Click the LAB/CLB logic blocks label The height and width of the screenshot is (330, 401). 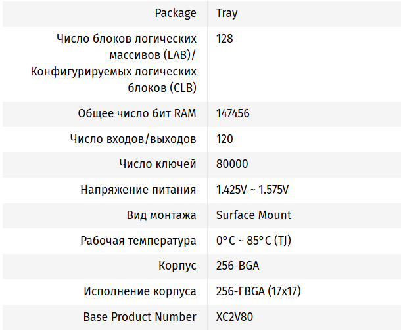point(114,63)
